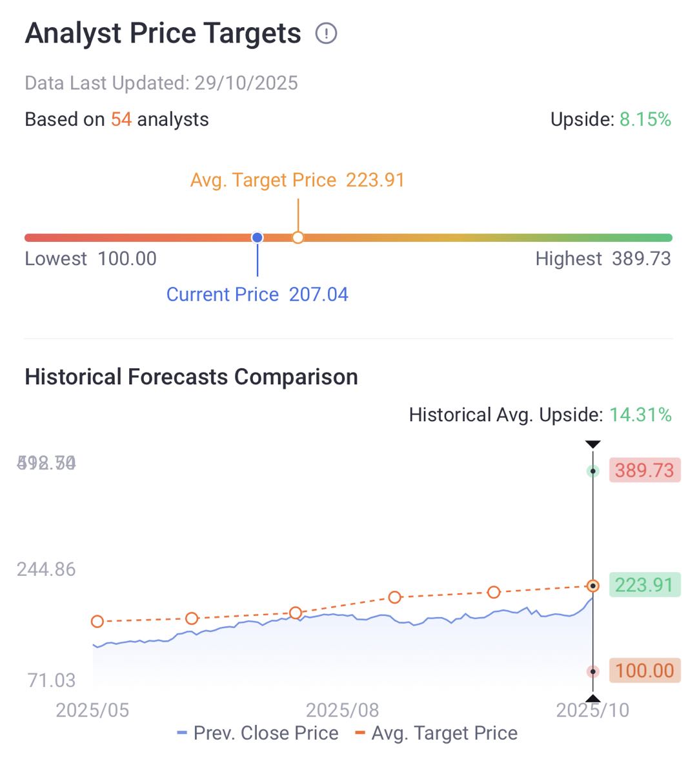Image resolution: width=697 pixels, height=770 pixels.
Task: Click the fifth orange target price data point
Action: tap(494, 592)
